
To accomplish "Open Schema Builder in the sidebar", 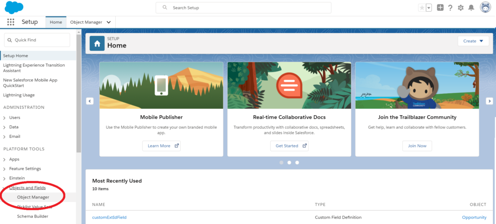I will tap(32, 216).
